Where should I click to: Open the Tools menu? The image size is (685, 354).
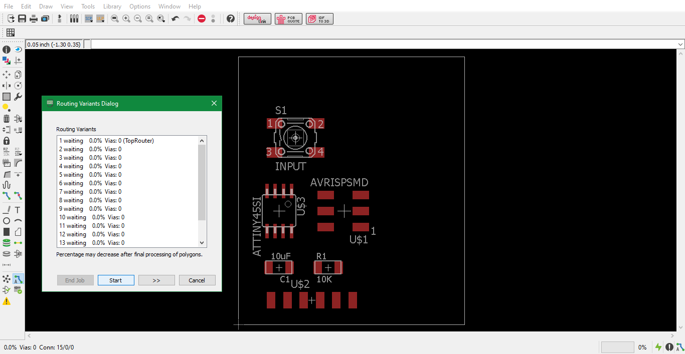88,7
